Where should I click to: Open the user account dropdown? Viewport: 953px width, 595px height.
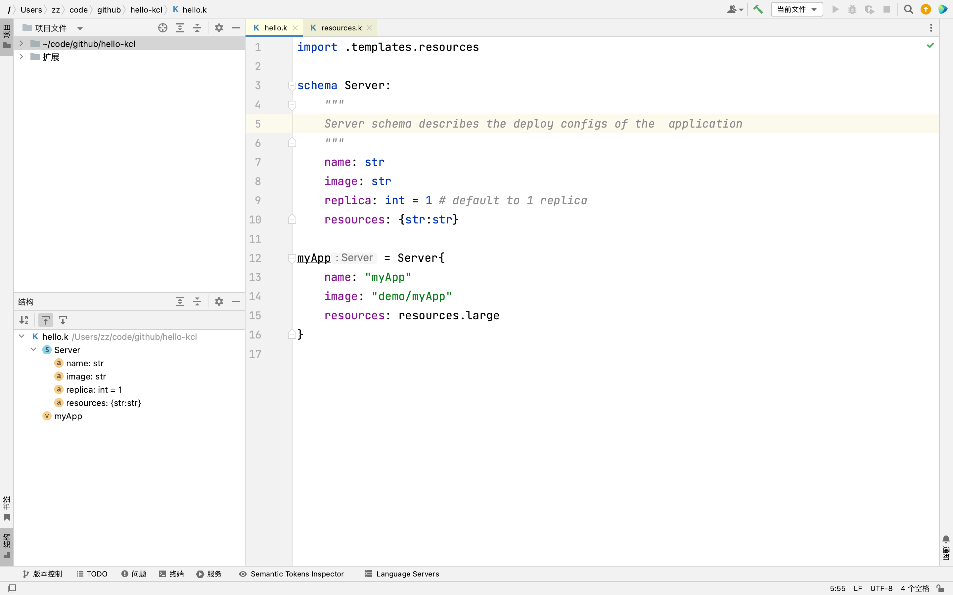point(735,9)
